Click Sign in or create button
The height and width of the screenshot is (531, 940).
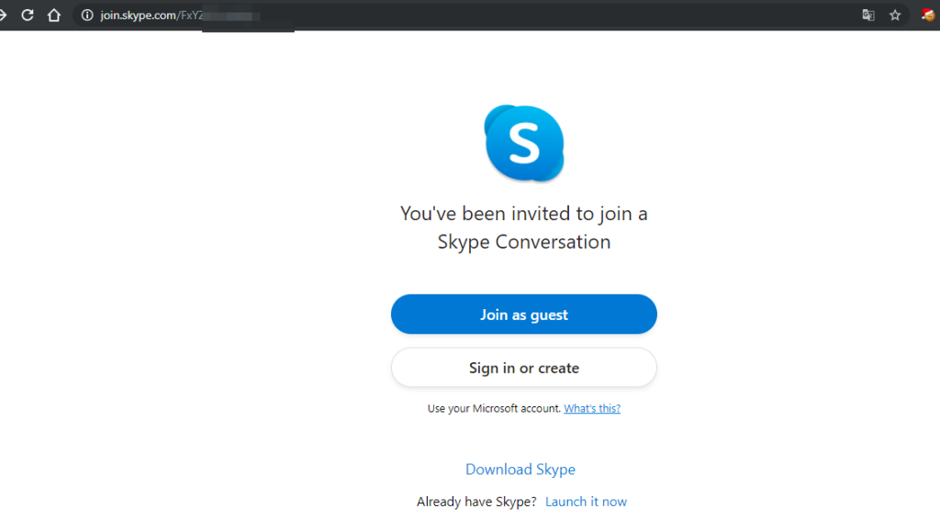(x=524, y=368)
